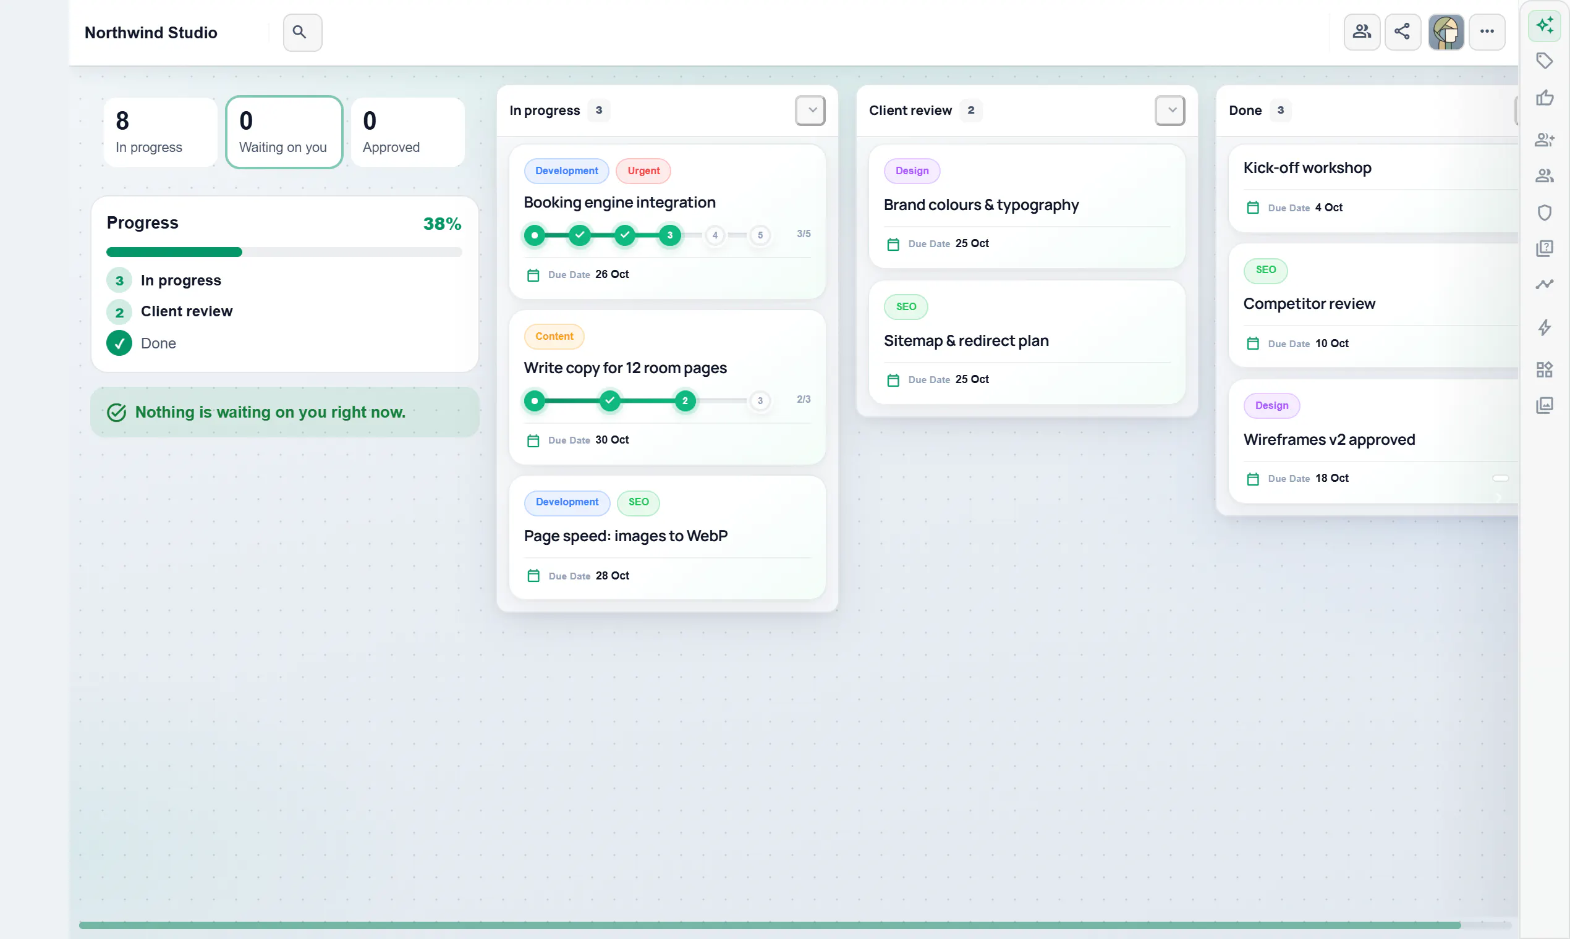Image resolution: width=1570 pixels, height=939 pixels.
Task: Click the share icon in the header
Action: 1402,32
